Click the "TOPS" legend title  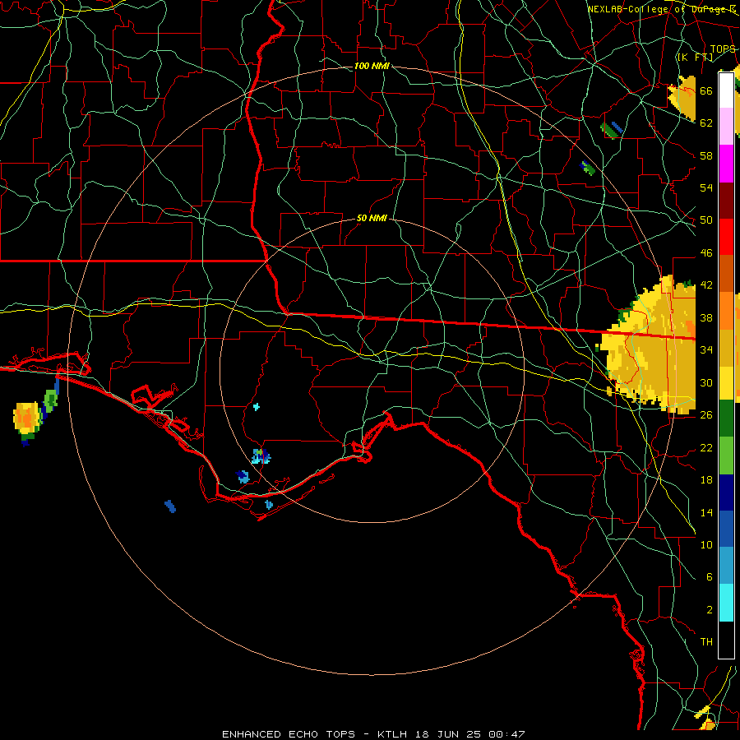pyautogui.click(x=723, y=49)
